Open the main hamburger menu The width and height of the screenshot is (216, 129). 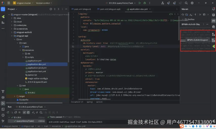(9, 3)
